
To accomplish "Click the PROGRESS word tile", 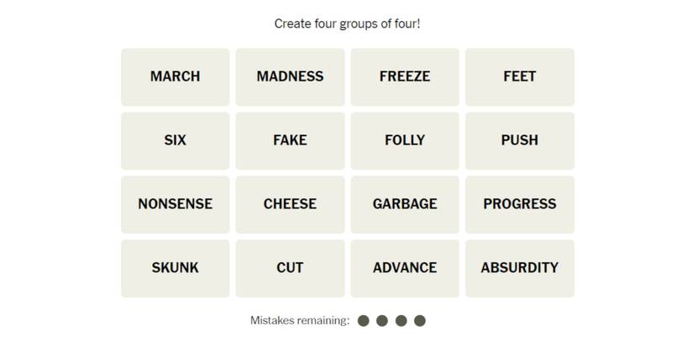I will click(x=519, y=204).
